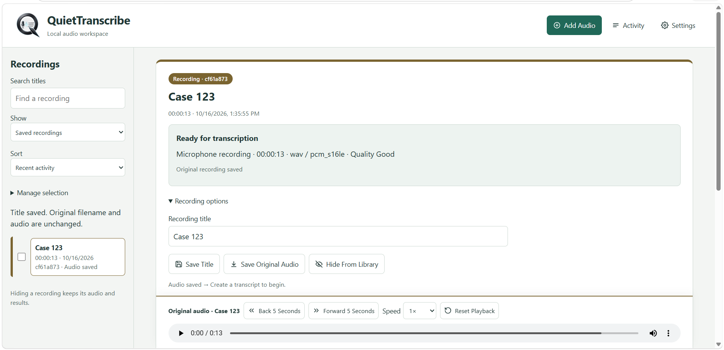The height and width of the screenshot is (350, 724).
Task: Tick the Case 123 recording checkbox
Action: tap(22, 257)
